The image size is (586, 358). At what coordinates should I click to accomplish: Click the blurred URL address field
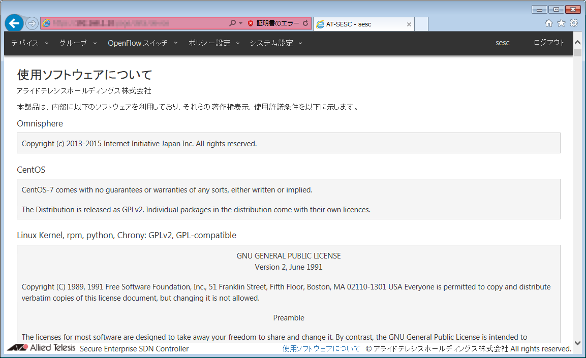tap(110, 23)
